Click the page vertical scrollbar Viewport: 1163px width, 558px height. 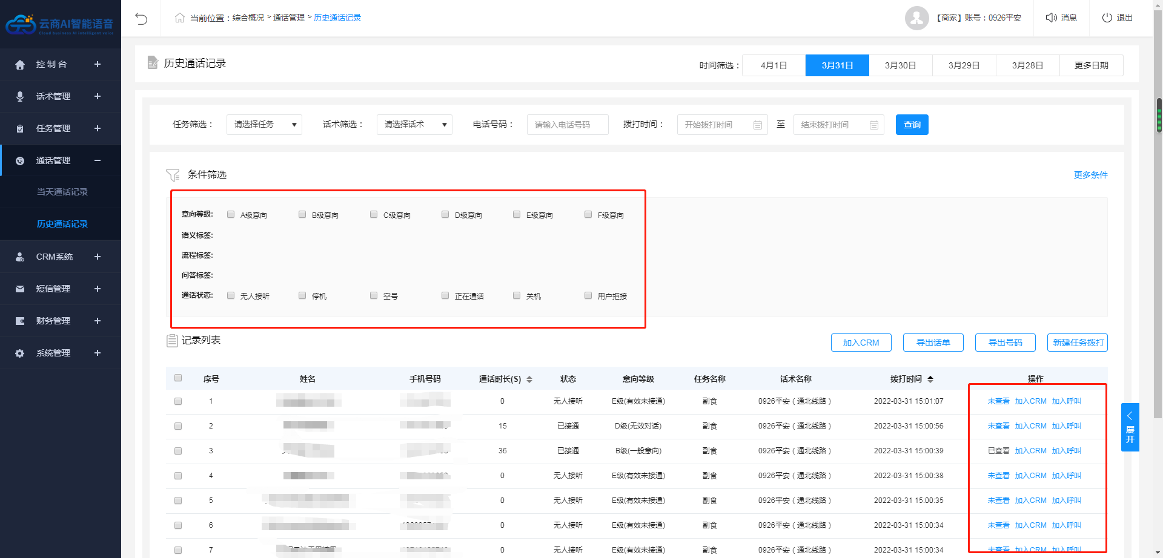pyautogui.click(x=1159, y=115)
